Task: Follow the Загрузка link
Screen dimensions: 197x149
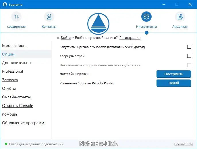Action: click(10, 80)
